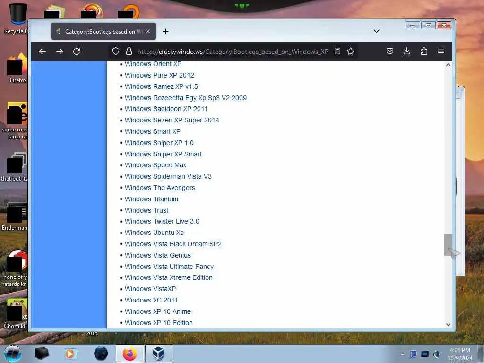Image resolution: width=484 pixels, height=363 pixels.
Task: Switch to VirtualBox in the taskbar
Action: coord(159,354)
